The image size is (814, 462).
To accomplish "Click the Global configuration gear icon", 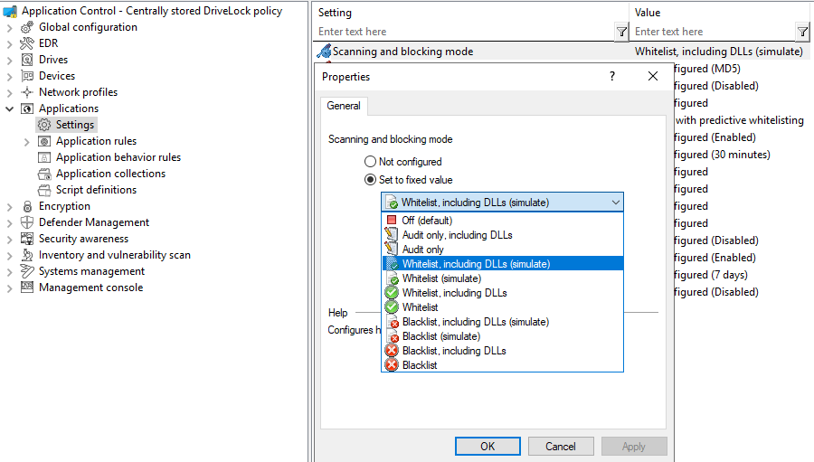I will click(x=27, y=27).
